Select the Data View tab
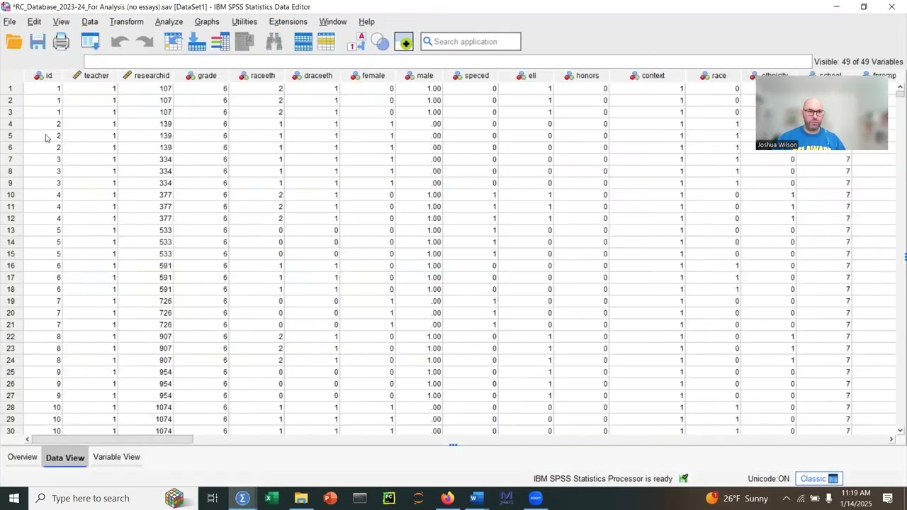Image resolution: width=907 pixels, height=510 pixels. (65, 458)
